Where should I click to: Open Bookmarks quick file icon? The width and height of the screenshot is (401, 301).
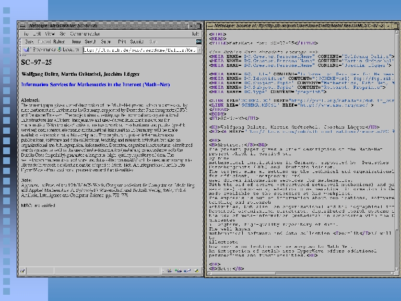click(x=27, y=50)
